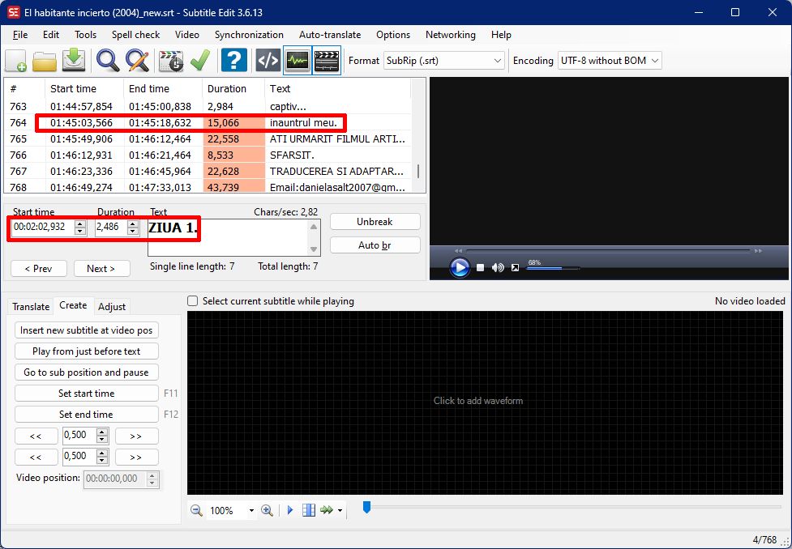
Task: Open Help with the blue question mark icon
Action: coord(234,61)
